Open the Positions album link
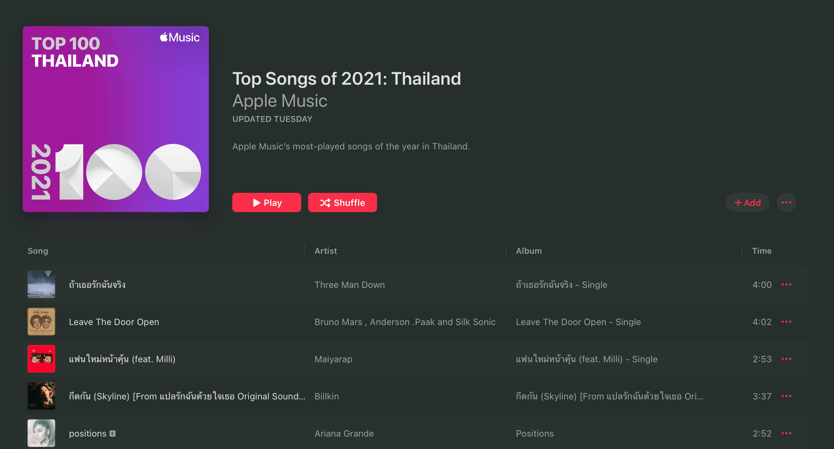Image resolution: width=834 pixels, height=449 pixels. (535, 434)
